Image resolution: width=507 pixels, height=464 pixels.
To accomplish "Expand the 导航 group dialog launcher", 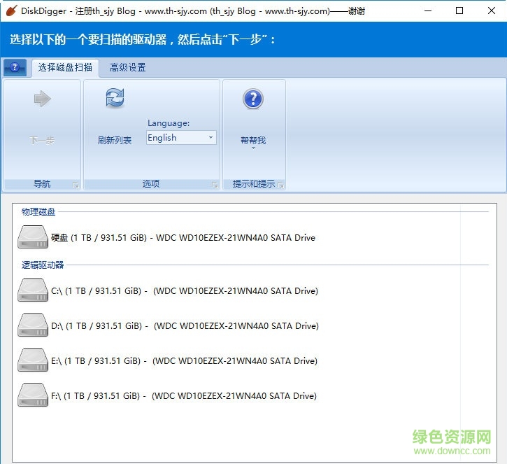I will [x=76, y=185].
